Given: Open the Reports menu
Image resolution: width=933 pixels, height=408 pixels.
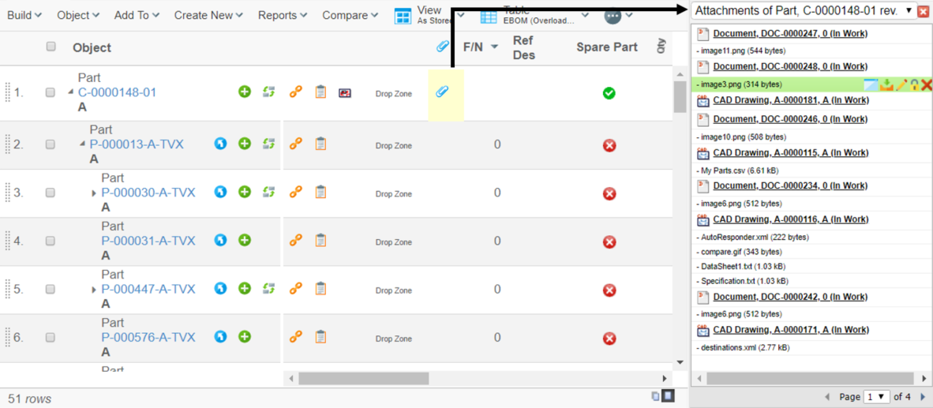Looking at the screenshot, I should click(x=283, y=15).
